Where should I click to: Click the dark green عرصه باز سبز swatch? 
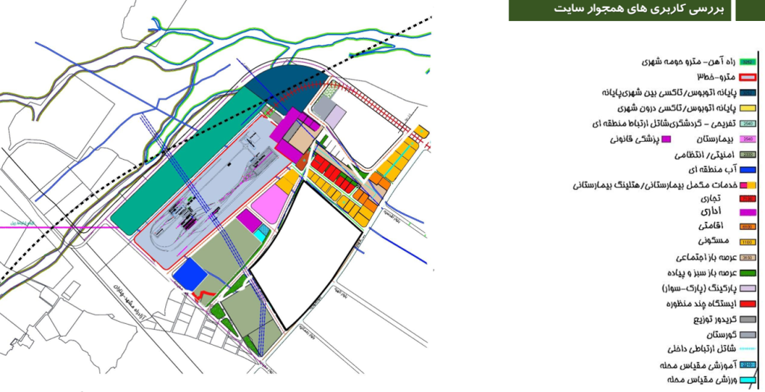click(748, 273)
